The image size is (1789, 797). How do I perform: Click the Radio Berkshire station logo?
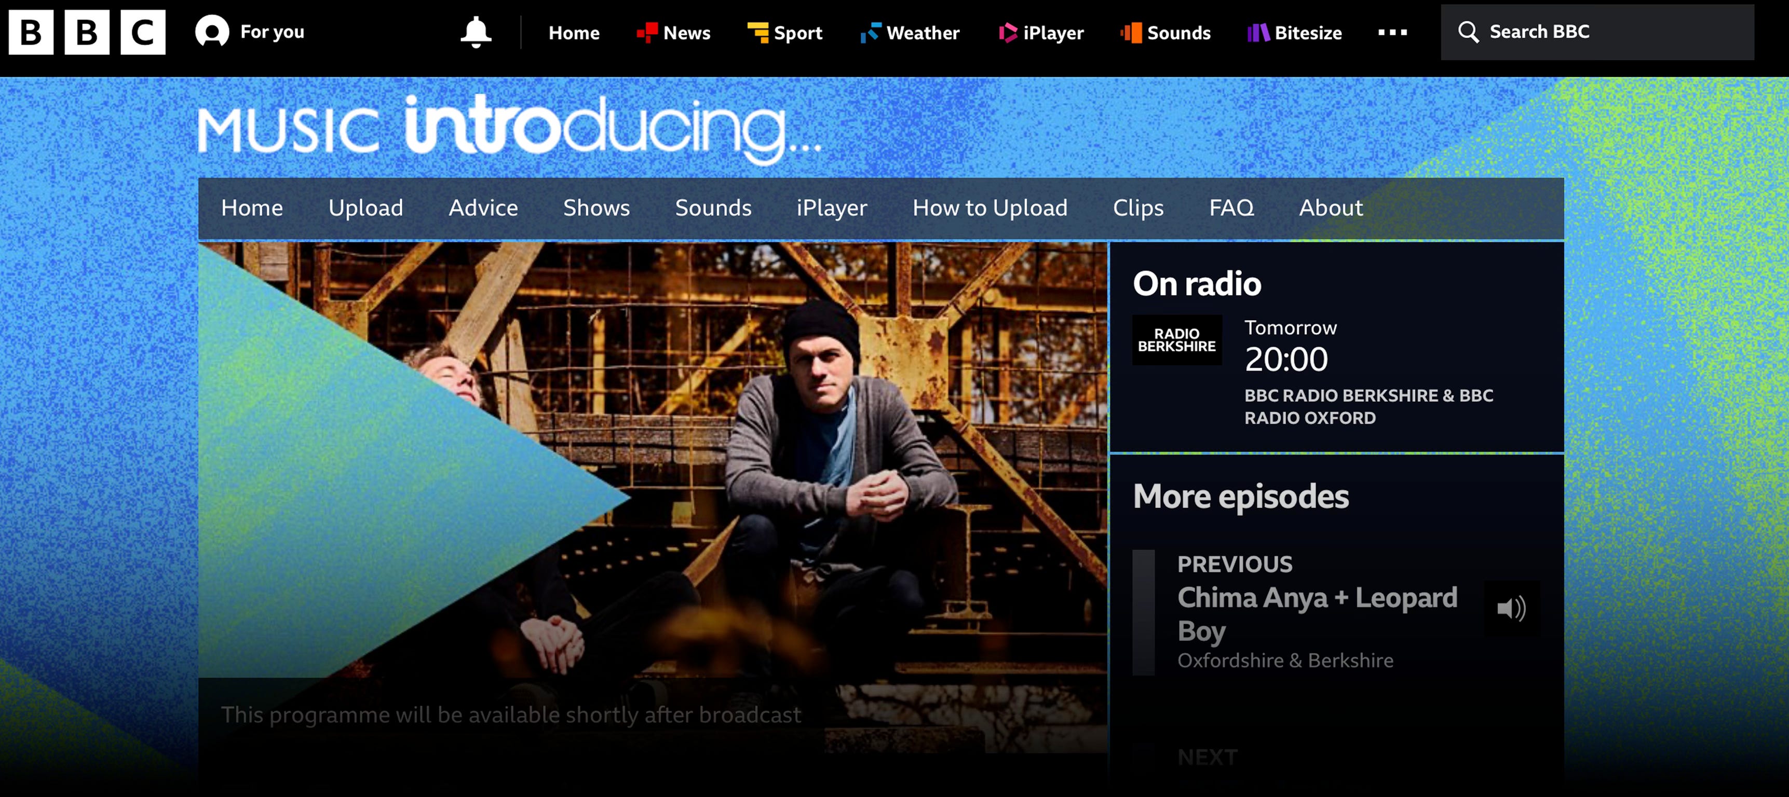pos(1176,340)
